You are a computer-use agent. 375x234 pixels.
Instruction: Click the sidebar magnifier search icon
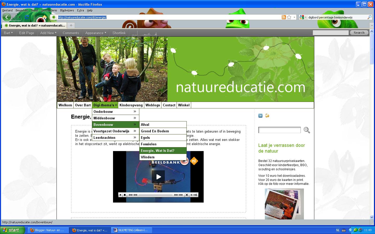pyautogui.click(x=307, y=130)
